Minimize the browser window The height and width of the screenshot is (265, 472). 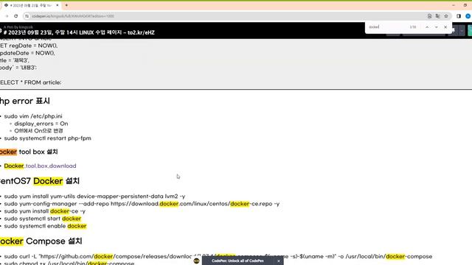pyautogui.click(x=454, y=5)
